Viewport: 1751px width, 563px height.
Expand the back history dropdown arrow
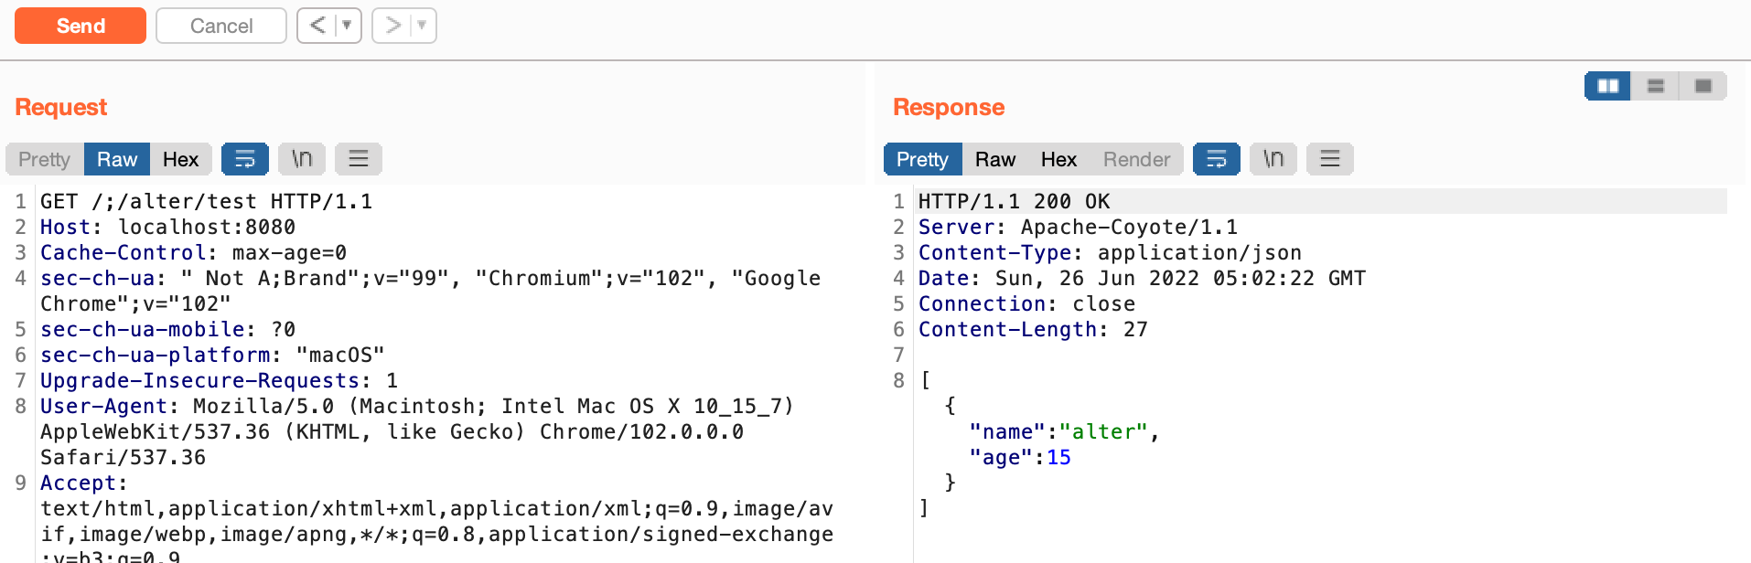click(x=347, y=26)
